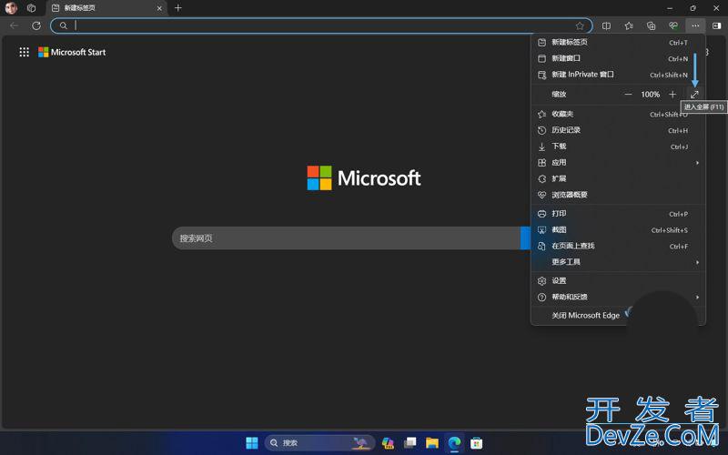This screenshot has height=455, width=728.
Task: Open Microsoft Store on taskbar
Action: coord(476,443)
